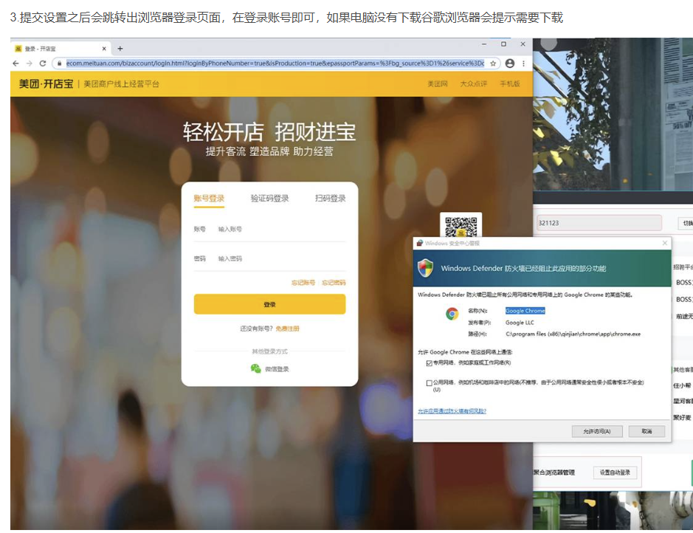Reload the page with the refresh icon
The width and height of the screenshot is (693, 533).
[x=43, y=63]
